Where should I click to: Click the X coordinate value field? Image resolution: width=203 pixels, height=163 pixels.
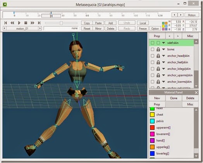click(192, 22)
